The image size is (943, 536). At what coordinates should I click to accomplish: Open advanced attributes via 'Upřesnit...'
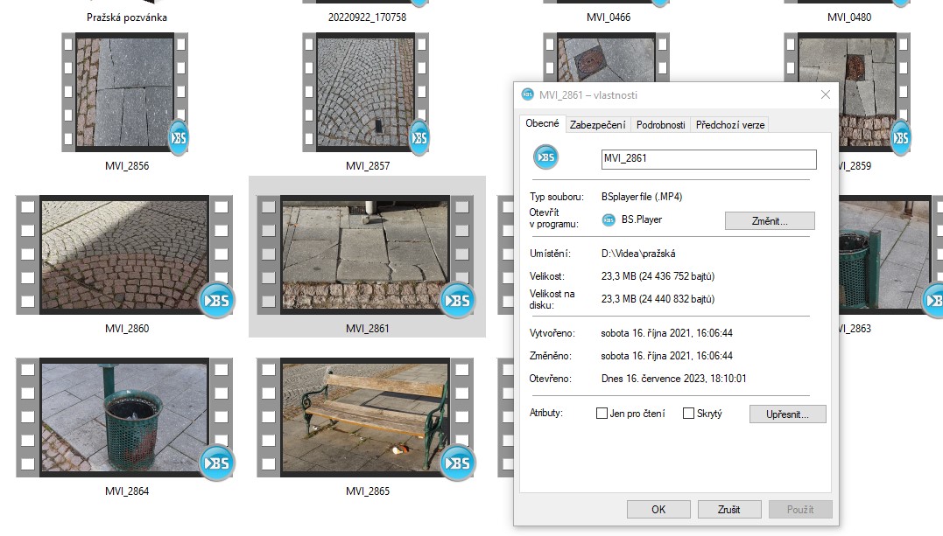point(787,414)
